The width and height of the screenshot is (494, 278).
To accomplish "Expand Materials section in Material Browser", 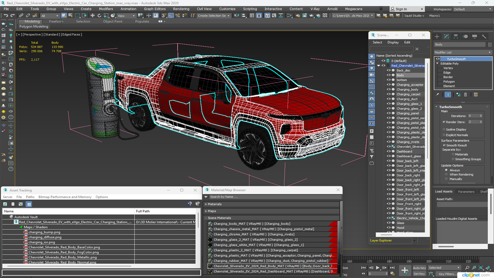I will click(206, 204).
